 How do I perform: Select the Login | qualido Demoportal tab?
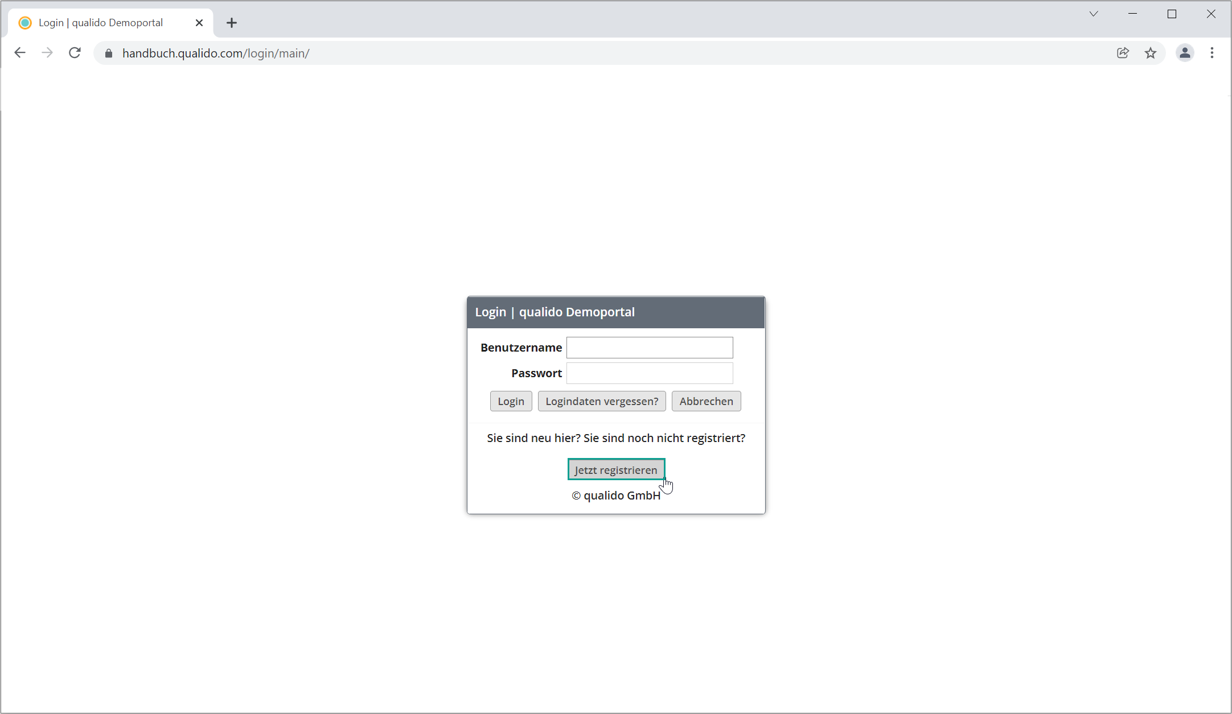[x=111, y=23]
